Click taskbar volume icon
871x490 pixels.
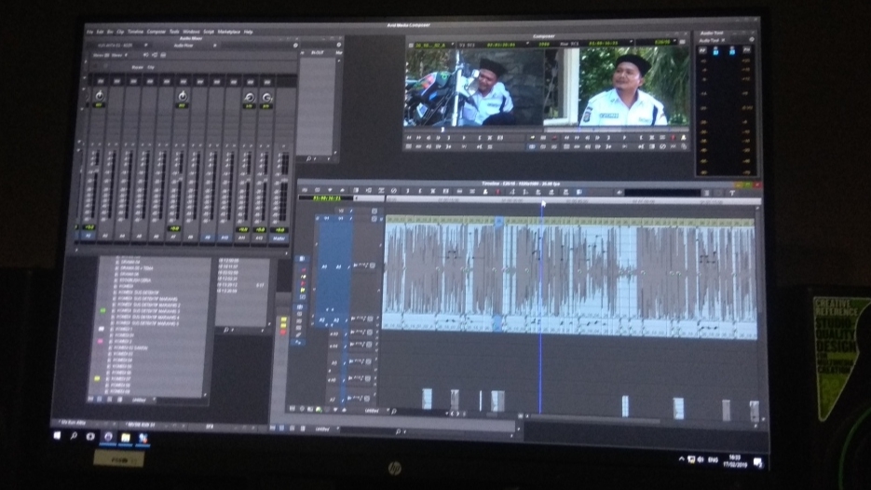click(701, 459)
